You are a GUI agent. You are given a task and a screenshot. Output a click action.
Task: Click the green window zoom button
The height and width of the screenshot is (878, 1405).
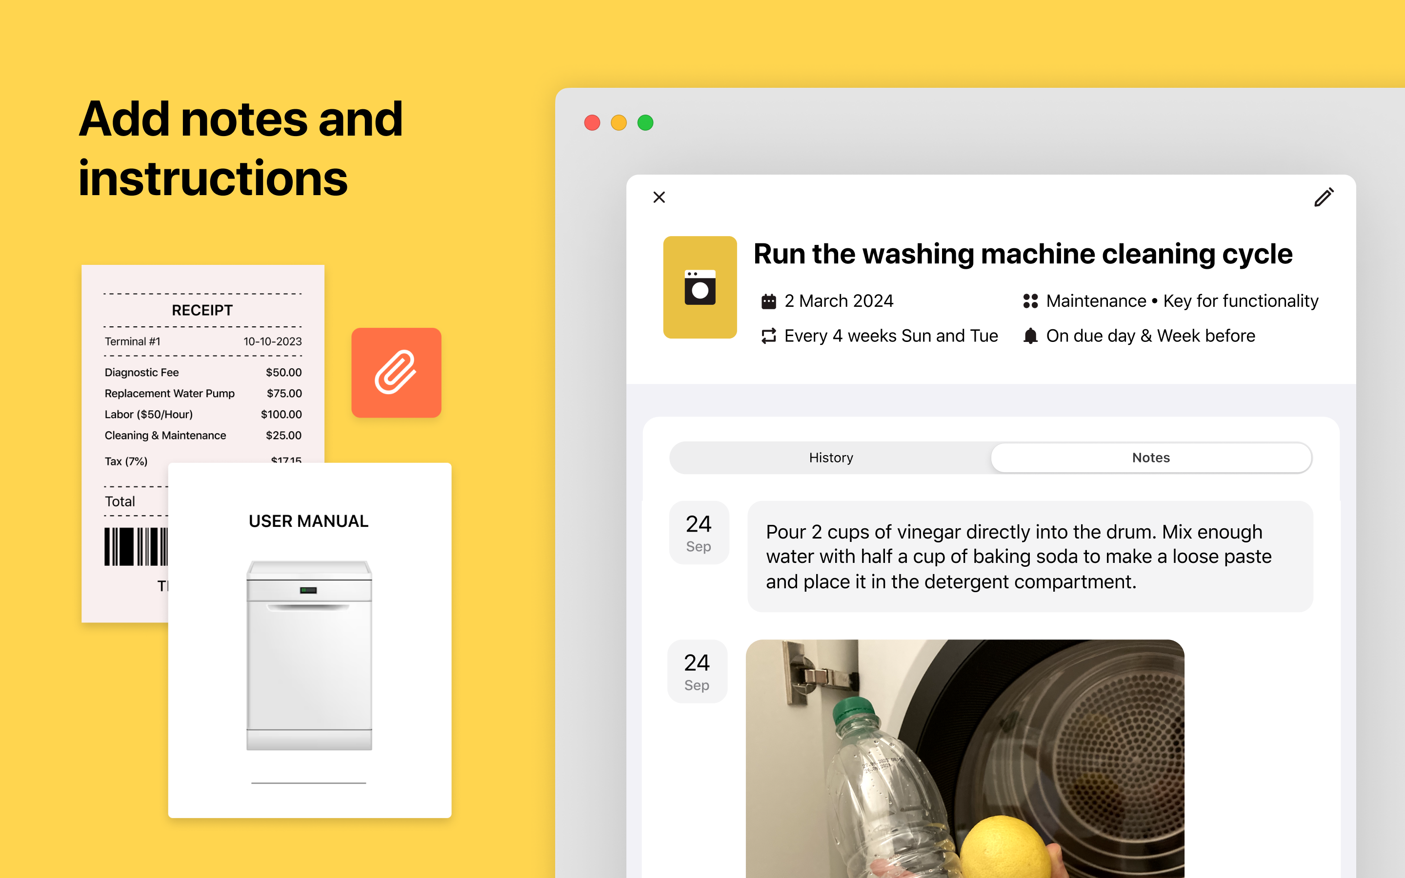(645, 122)
